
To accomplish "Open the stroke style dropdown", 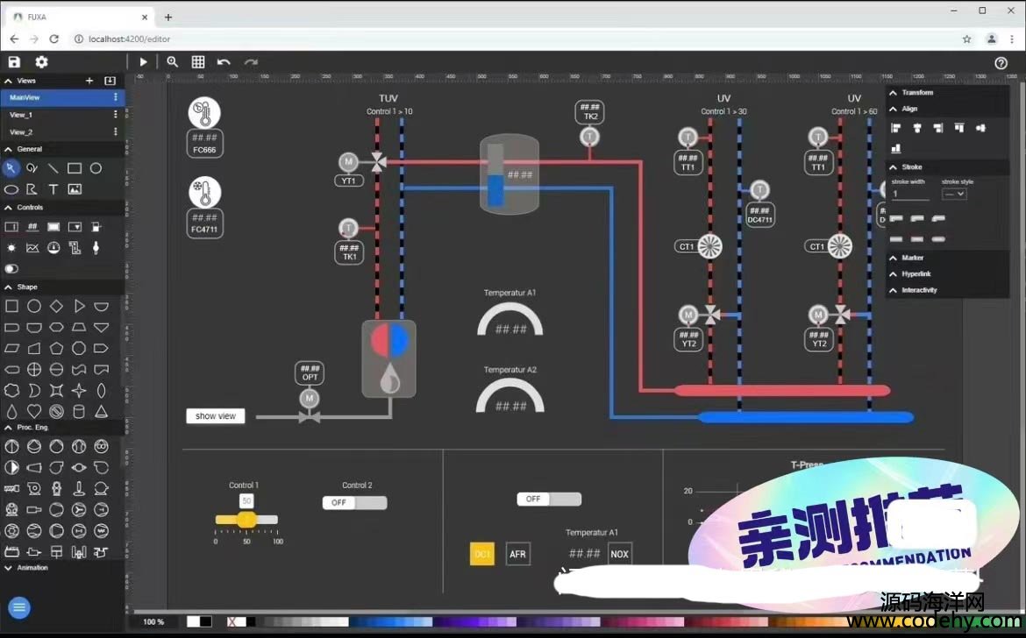I will [954, 194].
